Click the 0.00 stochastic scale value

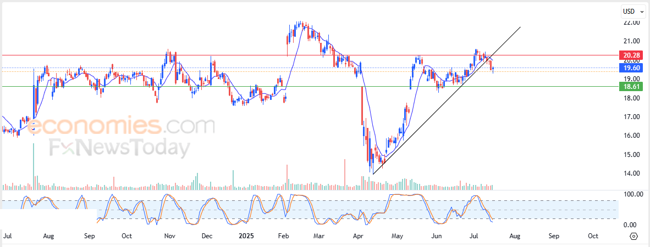click(629, 225)
